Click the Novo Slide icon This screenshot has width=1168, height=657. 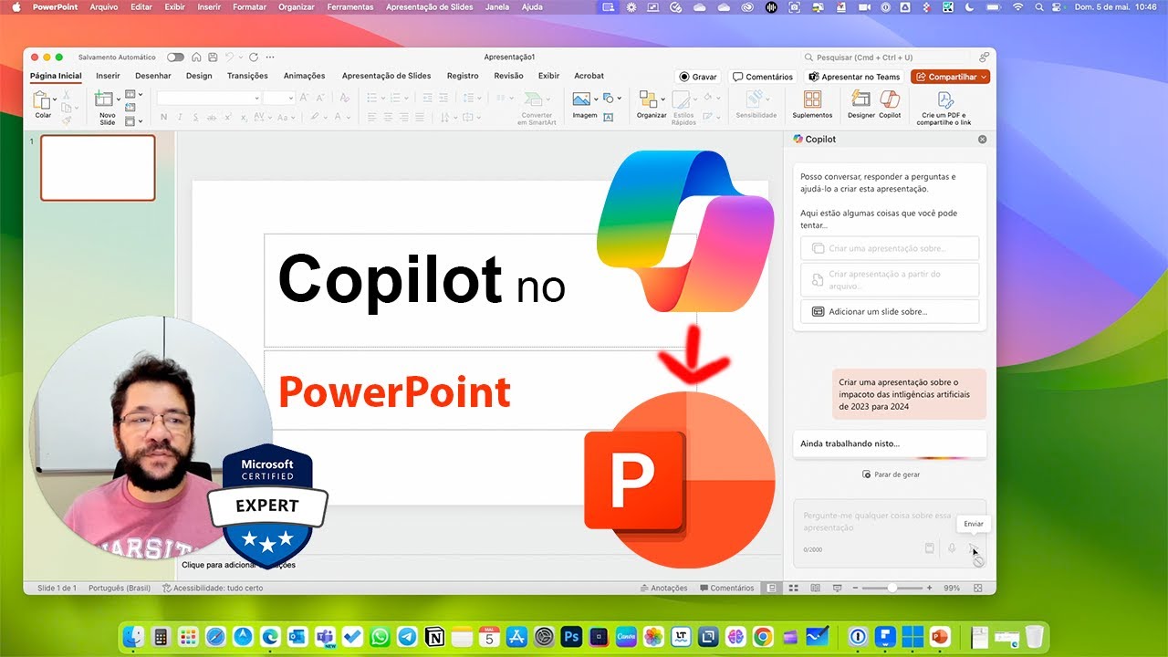[x=104, y=100]
